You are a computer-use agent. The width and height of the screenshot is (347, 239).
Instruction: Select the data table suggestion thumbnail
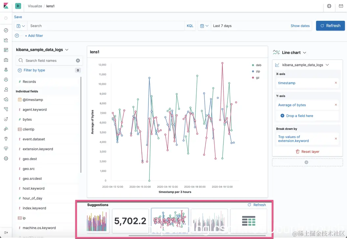coord(248,221)
